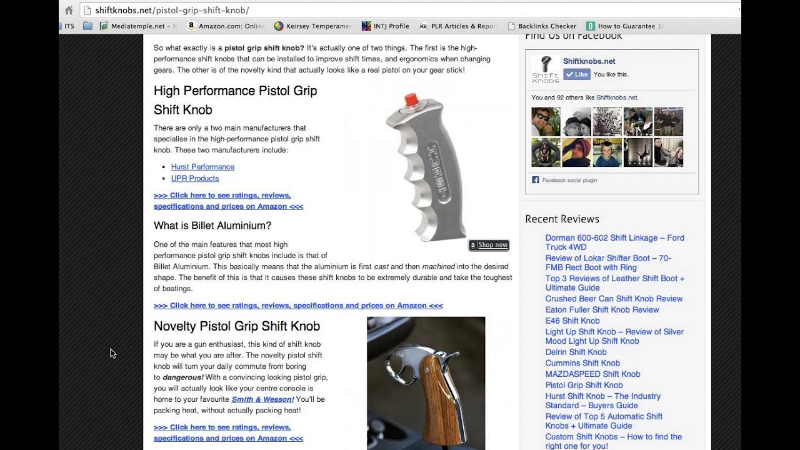Open Crushed Beer Can Shift Knob Review
Screen dimensions: 800x450
[x=614, y=299]
